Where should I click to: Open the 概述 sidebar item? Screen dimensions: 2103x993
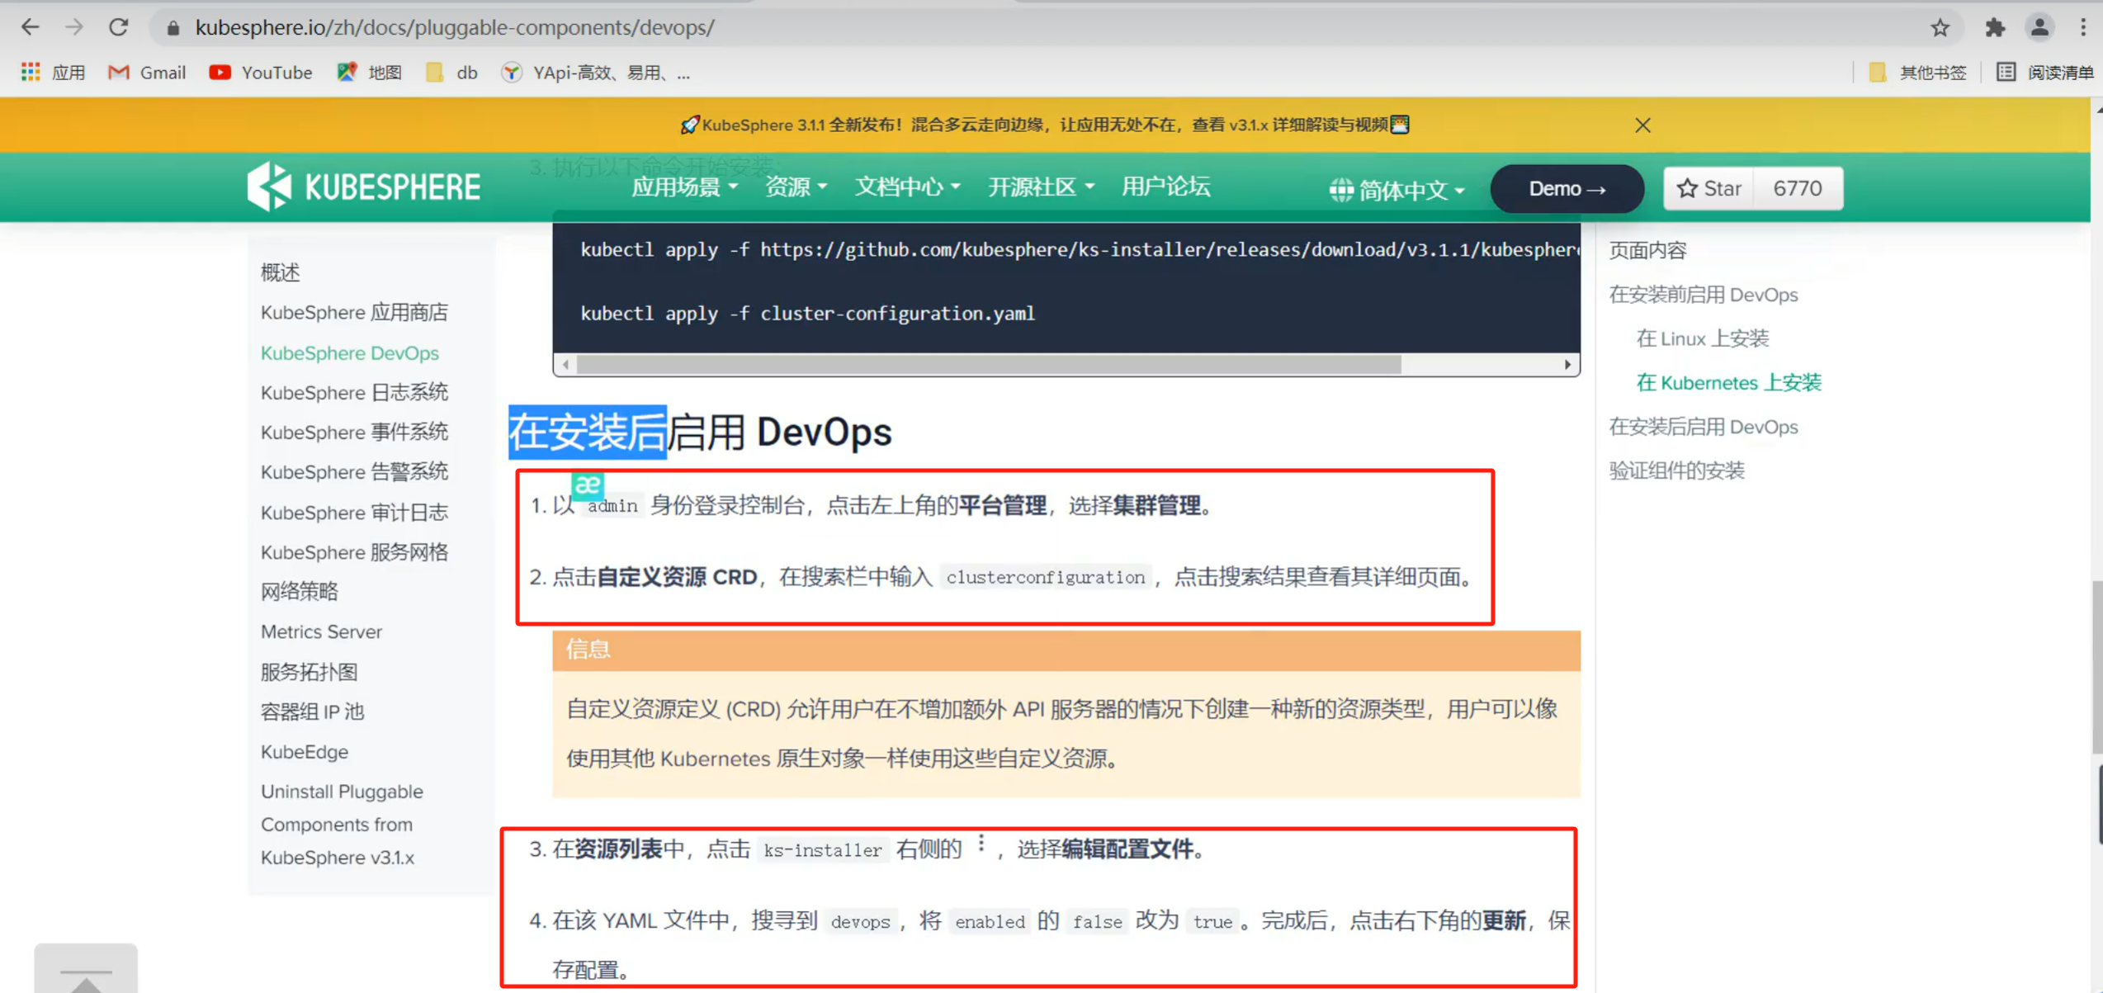[281, 272]
